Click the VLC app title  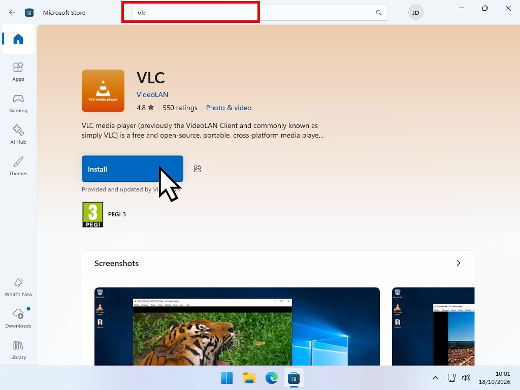point(150,78)
